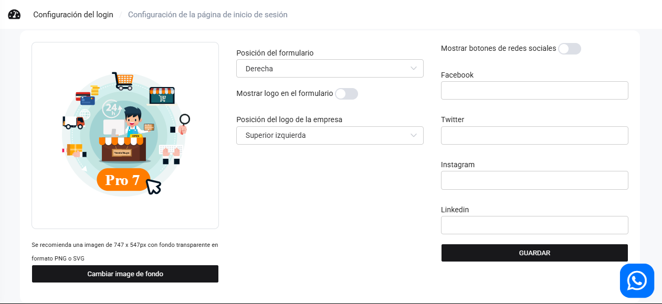This screenshot has width=662, height=304.
Task: Click Cambiar image de fondo
Action: [125, 274]
